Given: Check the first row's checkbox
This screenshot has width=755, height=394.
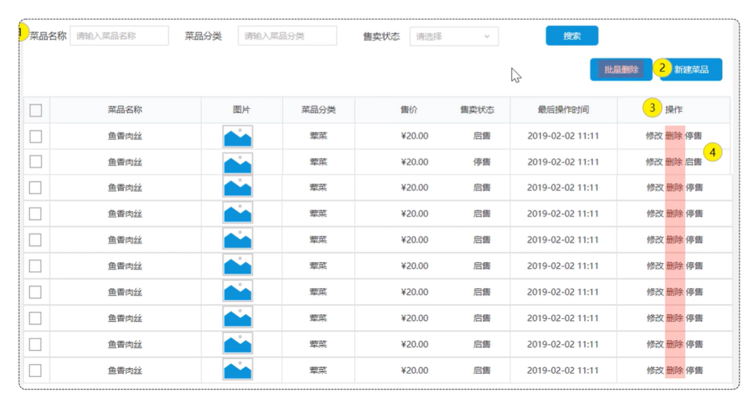Looking at the screenshot, I should click(36, 137).
